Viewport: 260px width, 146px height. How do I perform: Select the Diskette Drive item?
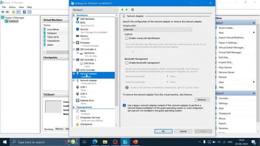click(x=87, y=101)
